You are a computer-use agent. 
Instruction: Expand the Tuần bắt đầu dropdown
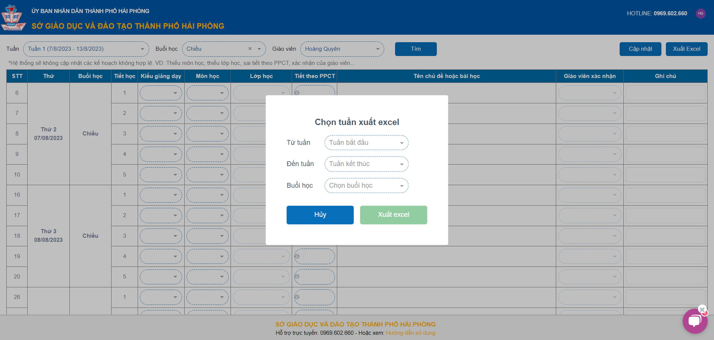coord(366,143)
